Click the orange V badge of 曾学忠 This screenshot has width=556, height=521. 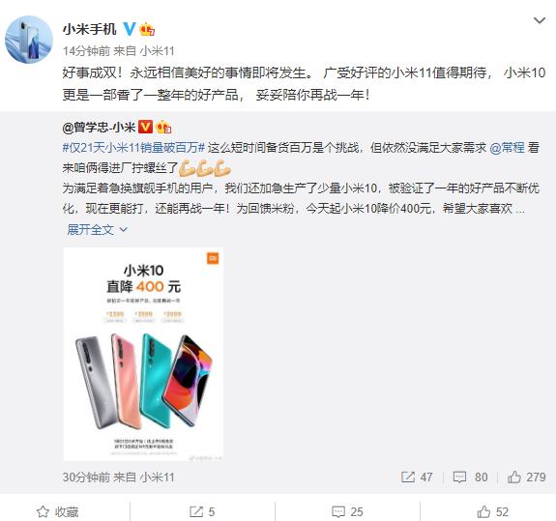tap(145, 127)
